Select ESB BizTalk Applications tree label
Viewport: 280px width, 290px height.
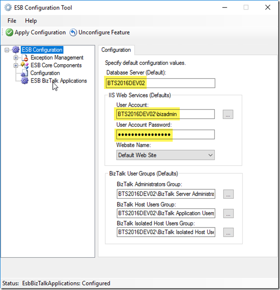59,81
